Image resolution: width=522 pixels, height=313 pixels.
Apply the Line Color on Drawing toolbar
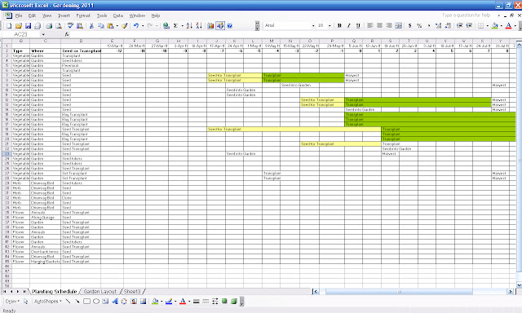(169, 302)
